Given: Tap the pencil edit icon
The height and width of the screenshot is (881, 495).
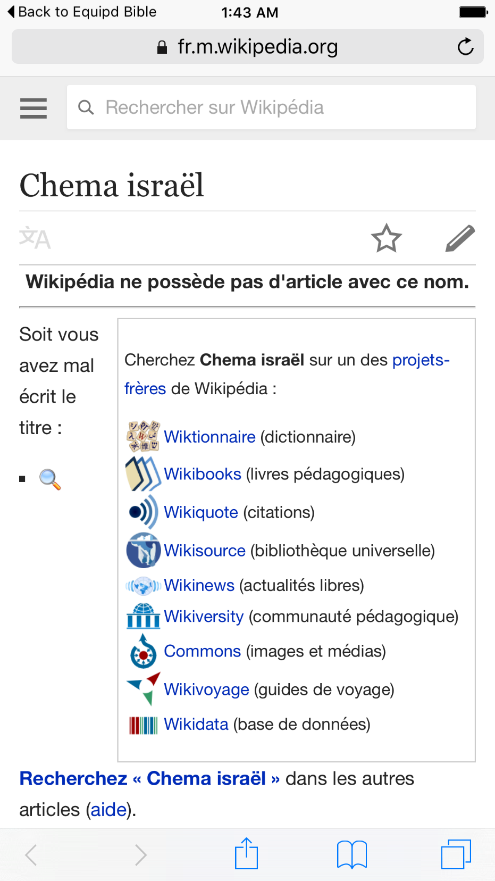Looking at the screenshot, I should (x=460, y=238).
